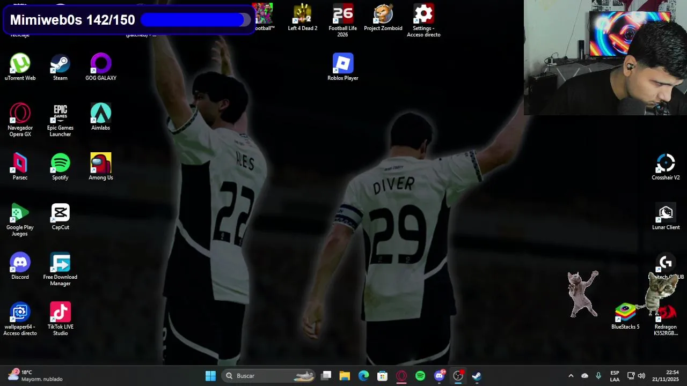This screenshot has width=687, height=386.
Task: Open the GOG GALAXY desktop icon
Action: pyautogui.click(x=101, y=67)
